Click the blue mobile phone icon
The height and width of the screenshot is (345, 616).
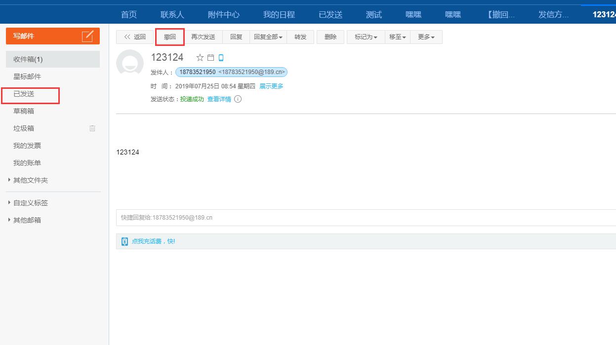(x=221, y=58)
